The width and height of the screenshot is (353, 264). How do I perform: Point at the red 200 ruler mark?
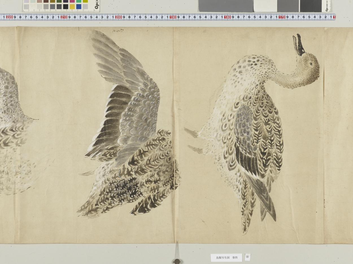point(118,17)
